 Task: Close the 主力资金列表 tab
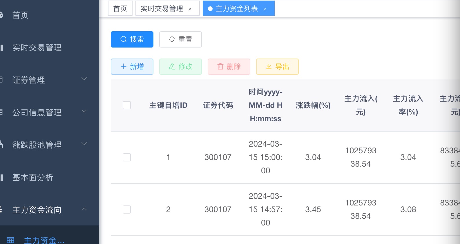[265, 9]
